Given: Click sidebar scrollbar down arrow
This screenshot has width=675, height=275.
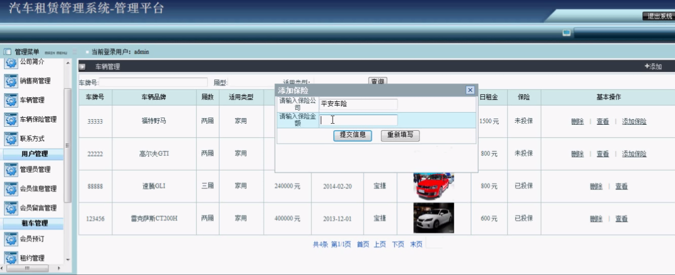Looking at the screenshot, I should (68, 259).
